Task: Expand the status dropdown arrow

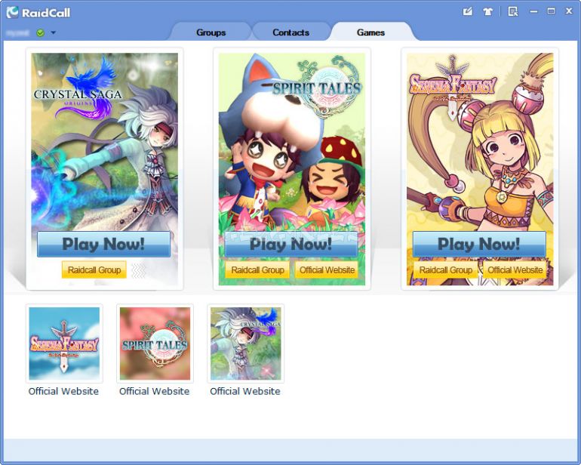Action: (x=54, y=32)
